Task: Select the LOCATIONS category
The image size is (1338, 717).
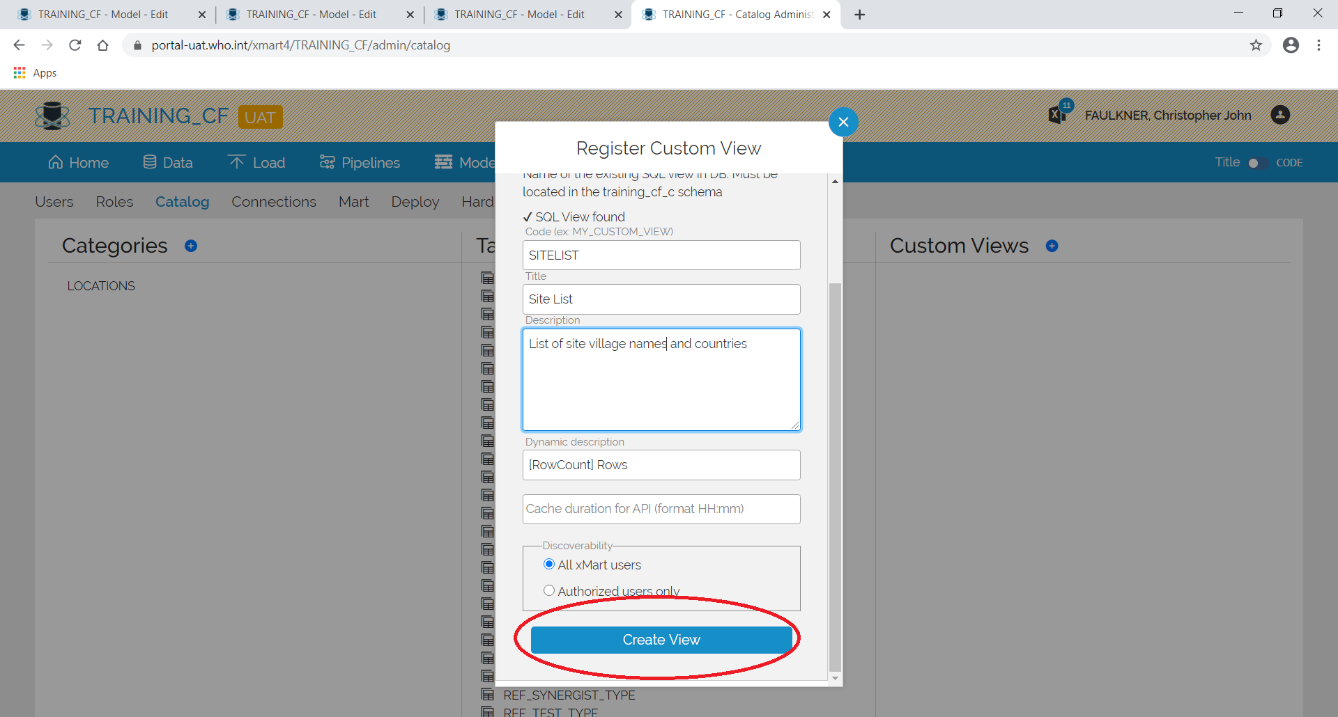Action: (101, 285)
